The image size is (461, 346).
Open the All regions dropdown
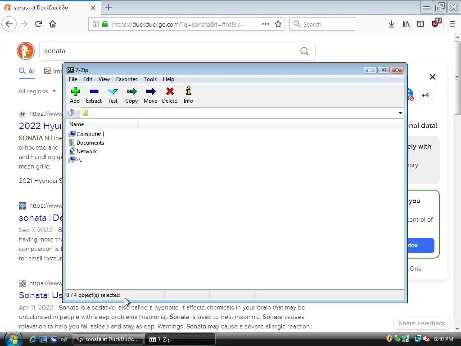pos(37,91)
